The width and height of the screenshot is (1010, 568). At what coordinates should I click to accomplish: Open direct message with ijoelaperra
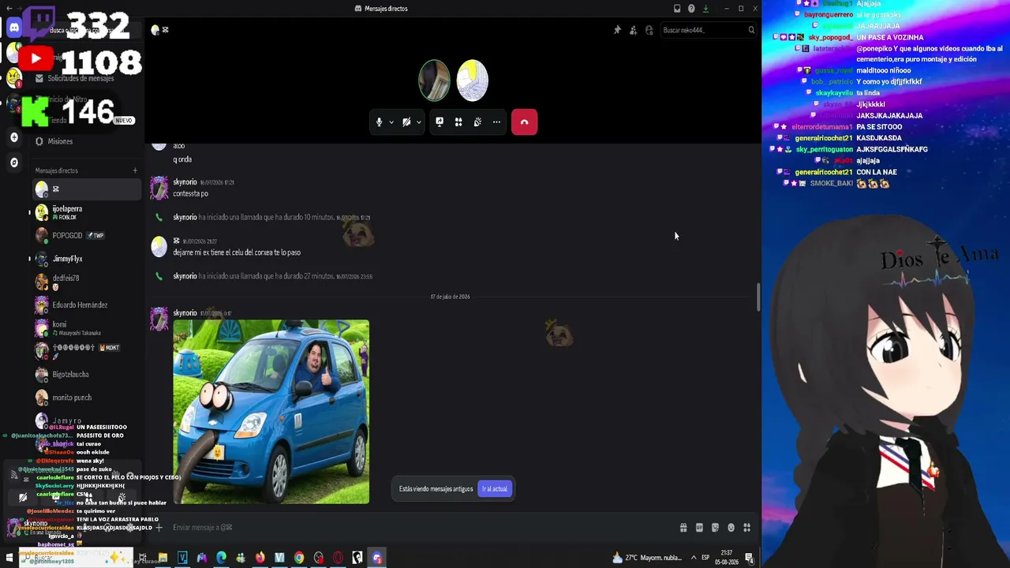click(87, 212)
